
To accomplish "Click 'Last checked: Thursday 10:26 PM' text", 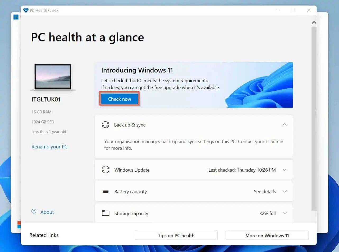I will (242, 170).
